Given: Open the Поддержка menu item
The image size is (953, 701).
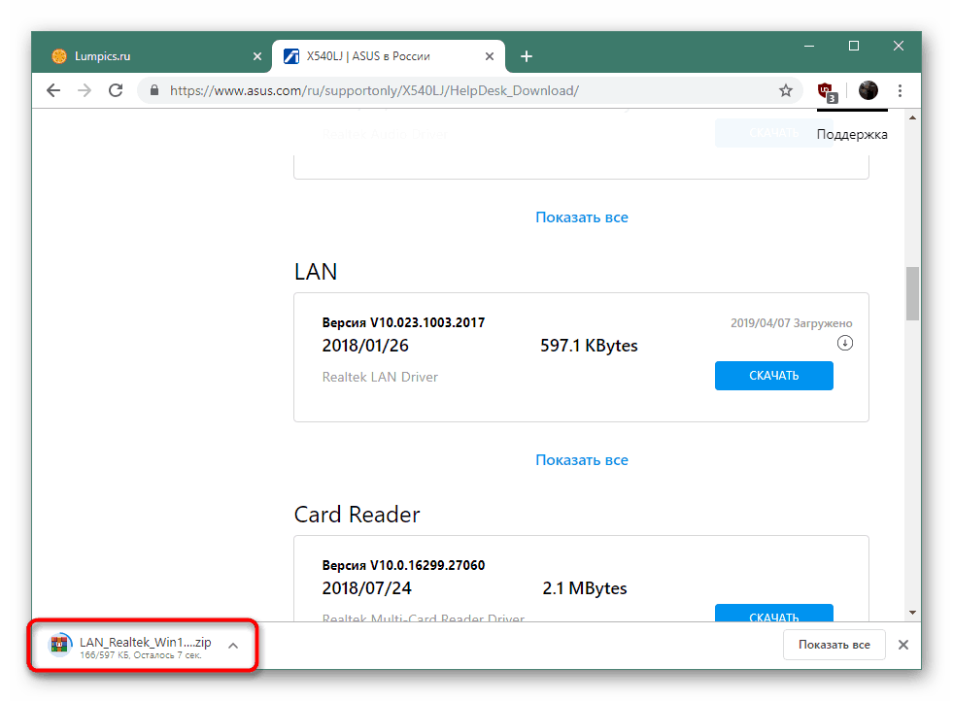Looking at the screenshot, I should click(x=852, y=134).
